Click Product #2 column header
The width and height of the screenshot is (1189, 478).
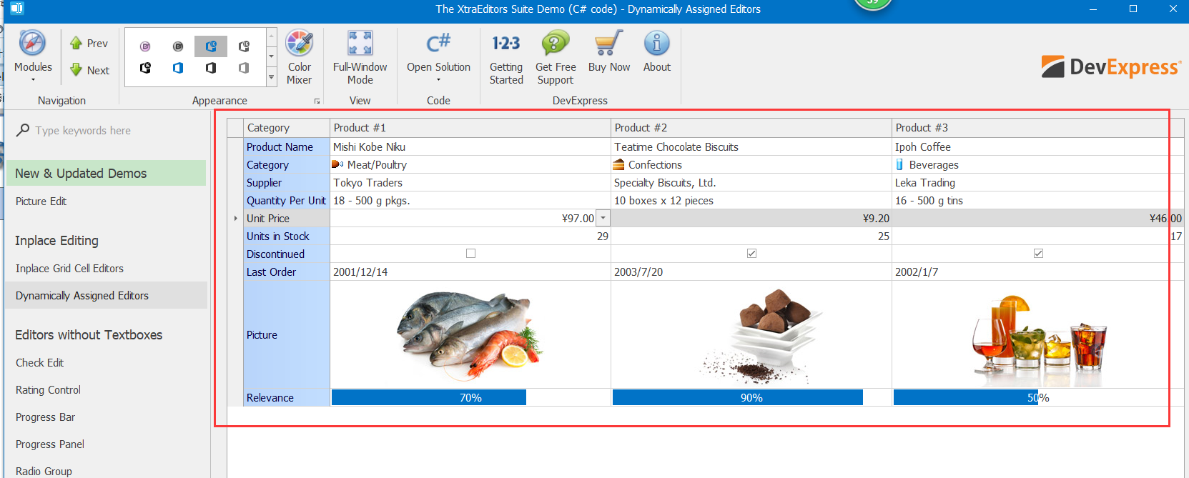(x=751, y=128)
